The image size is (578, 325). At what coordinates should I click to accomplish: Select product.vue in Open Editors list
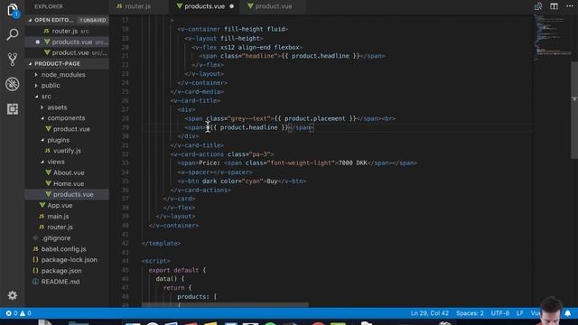click(67, 53)
